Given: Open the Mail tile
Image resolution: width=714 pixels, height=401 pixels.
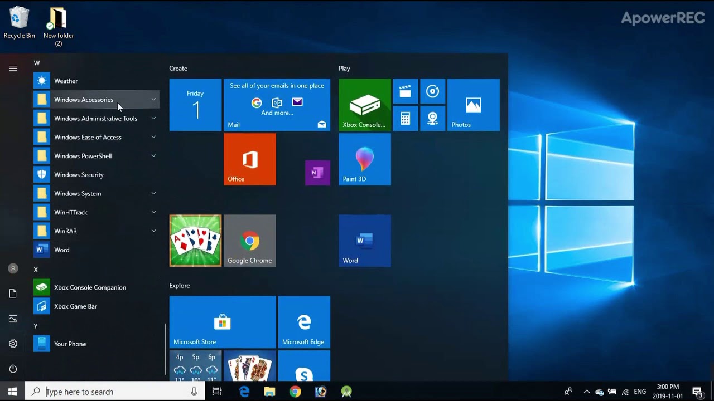Looking at the screenshot, I should [277, 105].
